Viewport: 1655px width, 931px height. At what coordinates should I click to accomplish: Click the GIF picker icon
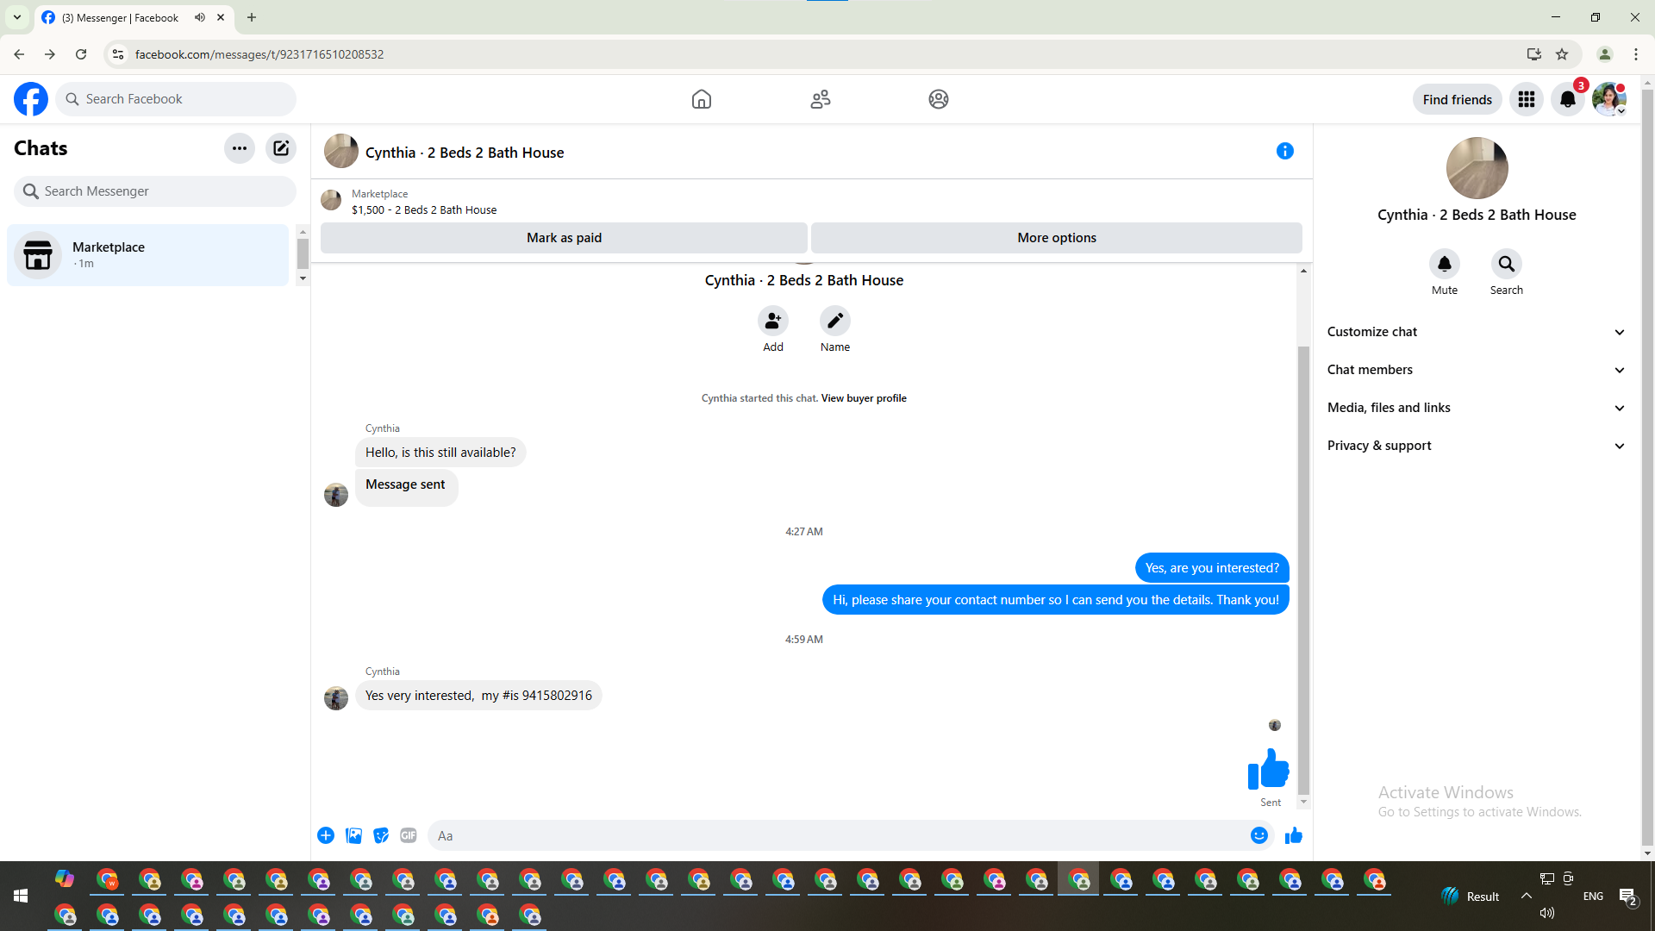(x=409, y=835)
